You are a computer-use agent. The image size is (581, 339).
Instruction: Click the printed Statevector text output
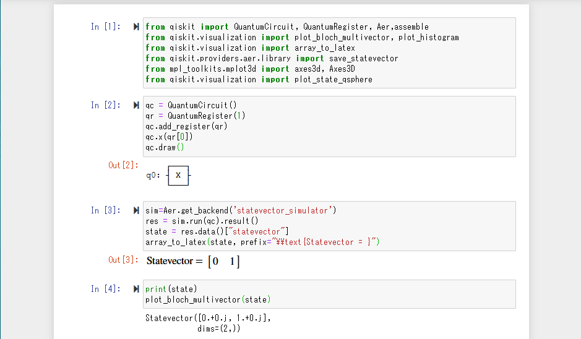(x=208, y=319)
